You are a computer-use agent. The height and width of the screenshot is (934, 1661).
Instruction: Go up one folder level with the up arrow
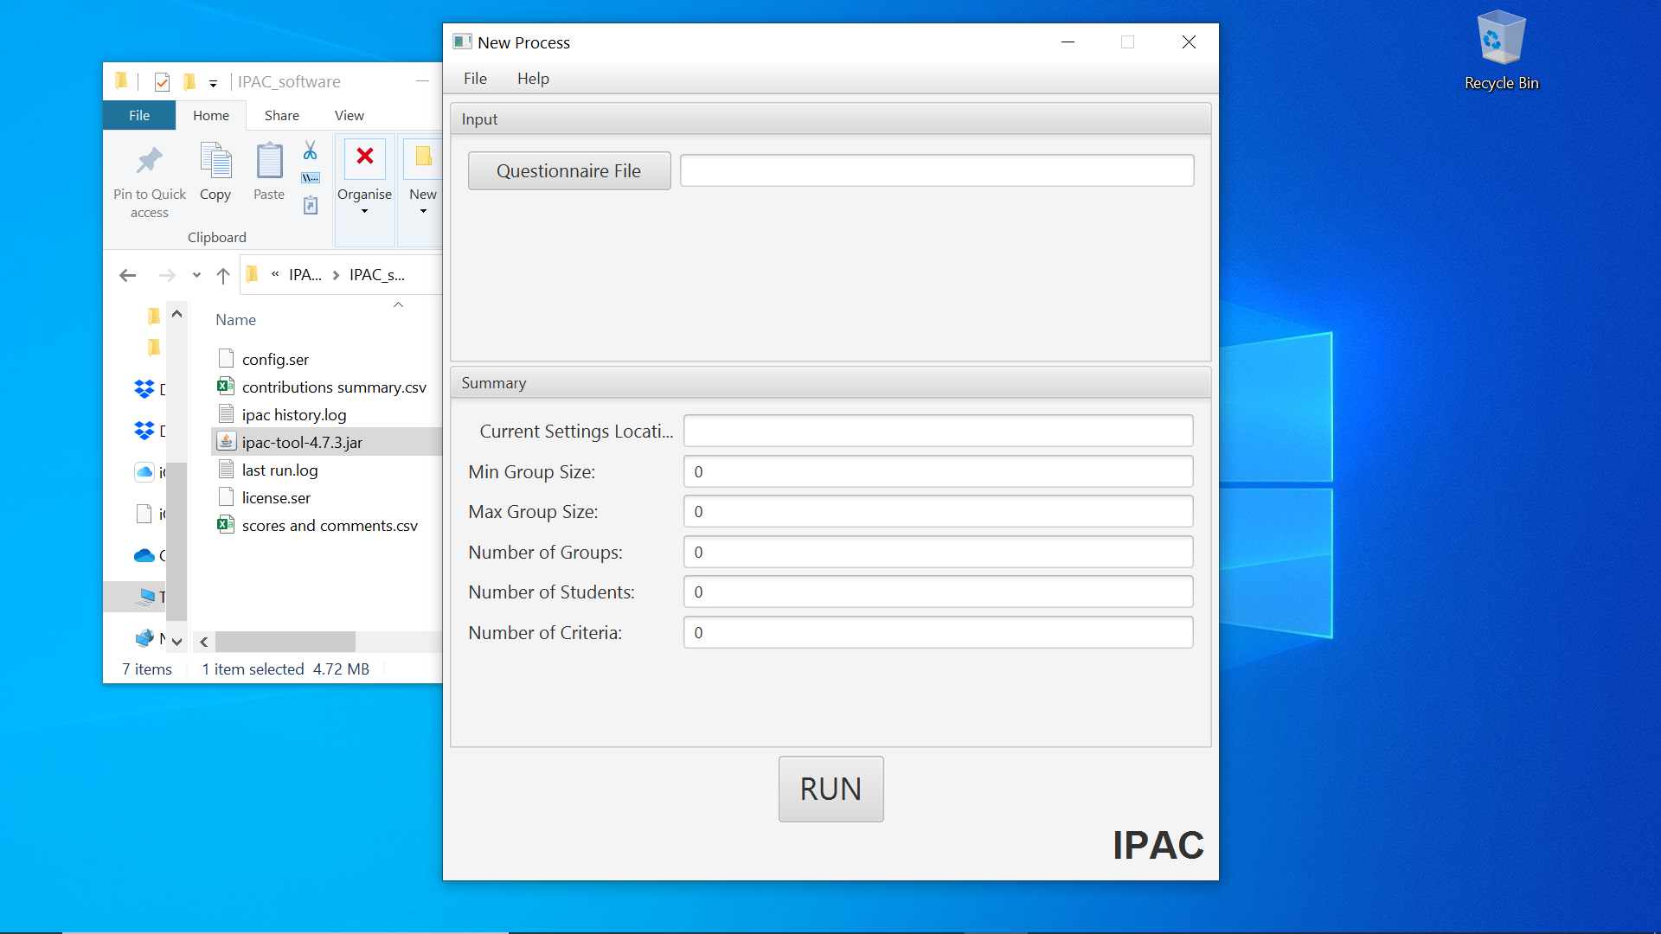(x=222, y=275)
